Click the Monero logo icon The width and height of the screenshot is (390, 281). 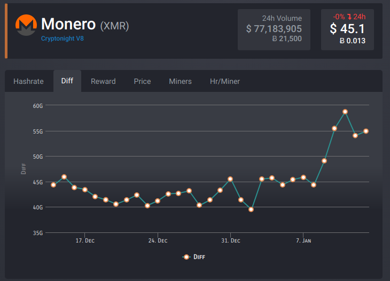click(x=26, y=25)
